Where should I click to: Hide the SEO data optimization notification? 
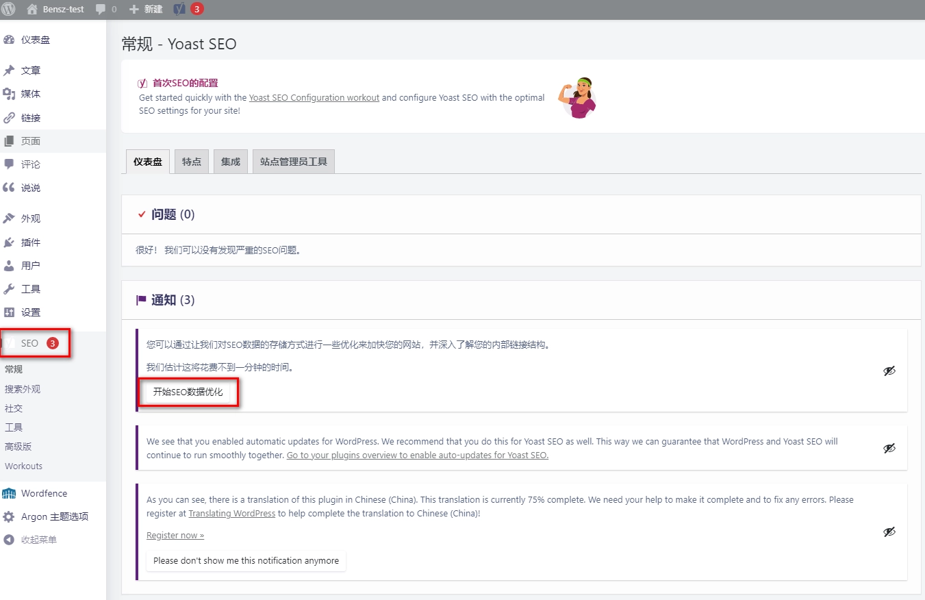[x=889, y=371]
